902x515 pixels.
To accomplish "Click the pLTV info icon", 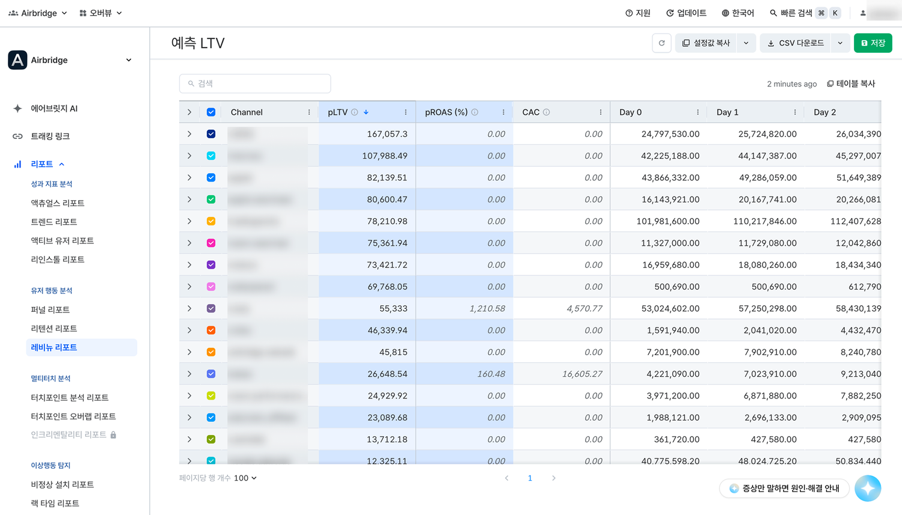I will click(x=355, y=112).
